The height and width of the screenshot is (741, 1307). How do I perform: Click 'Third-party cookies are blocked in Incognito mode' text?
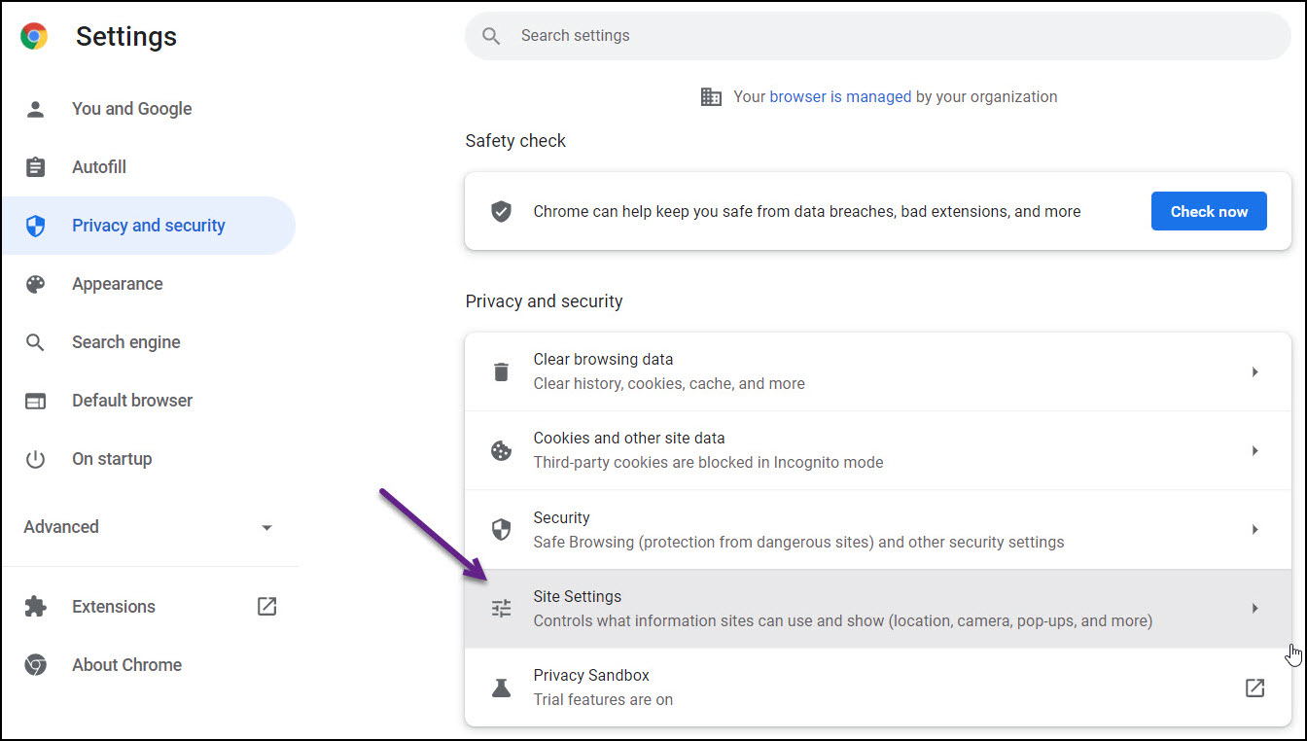click(x=708, y=462)
